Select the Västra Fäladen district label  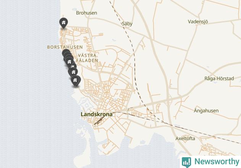(87, 58)
